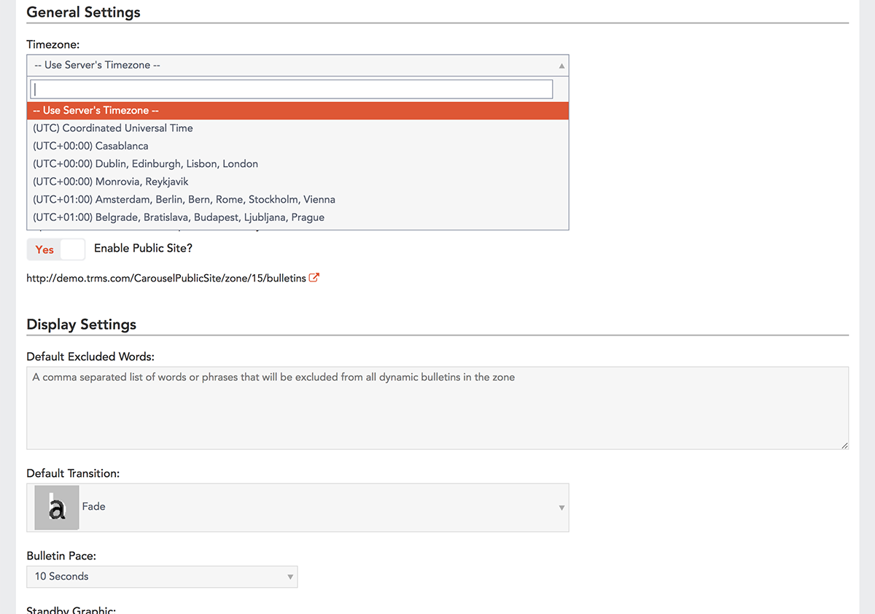Select Monrovia, Reykjavik timezone
The height and width of the screenshot is (614, 875).
111,182
